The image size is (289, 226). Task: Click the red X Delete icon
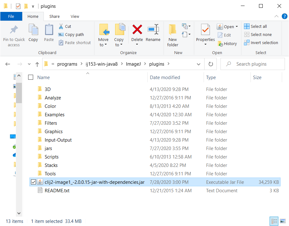(x=137, y=29)
